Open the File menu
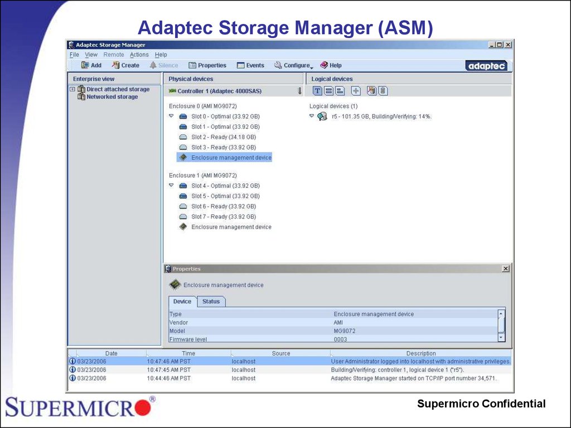This screenshot has width=571, height=428. [74, 55]
